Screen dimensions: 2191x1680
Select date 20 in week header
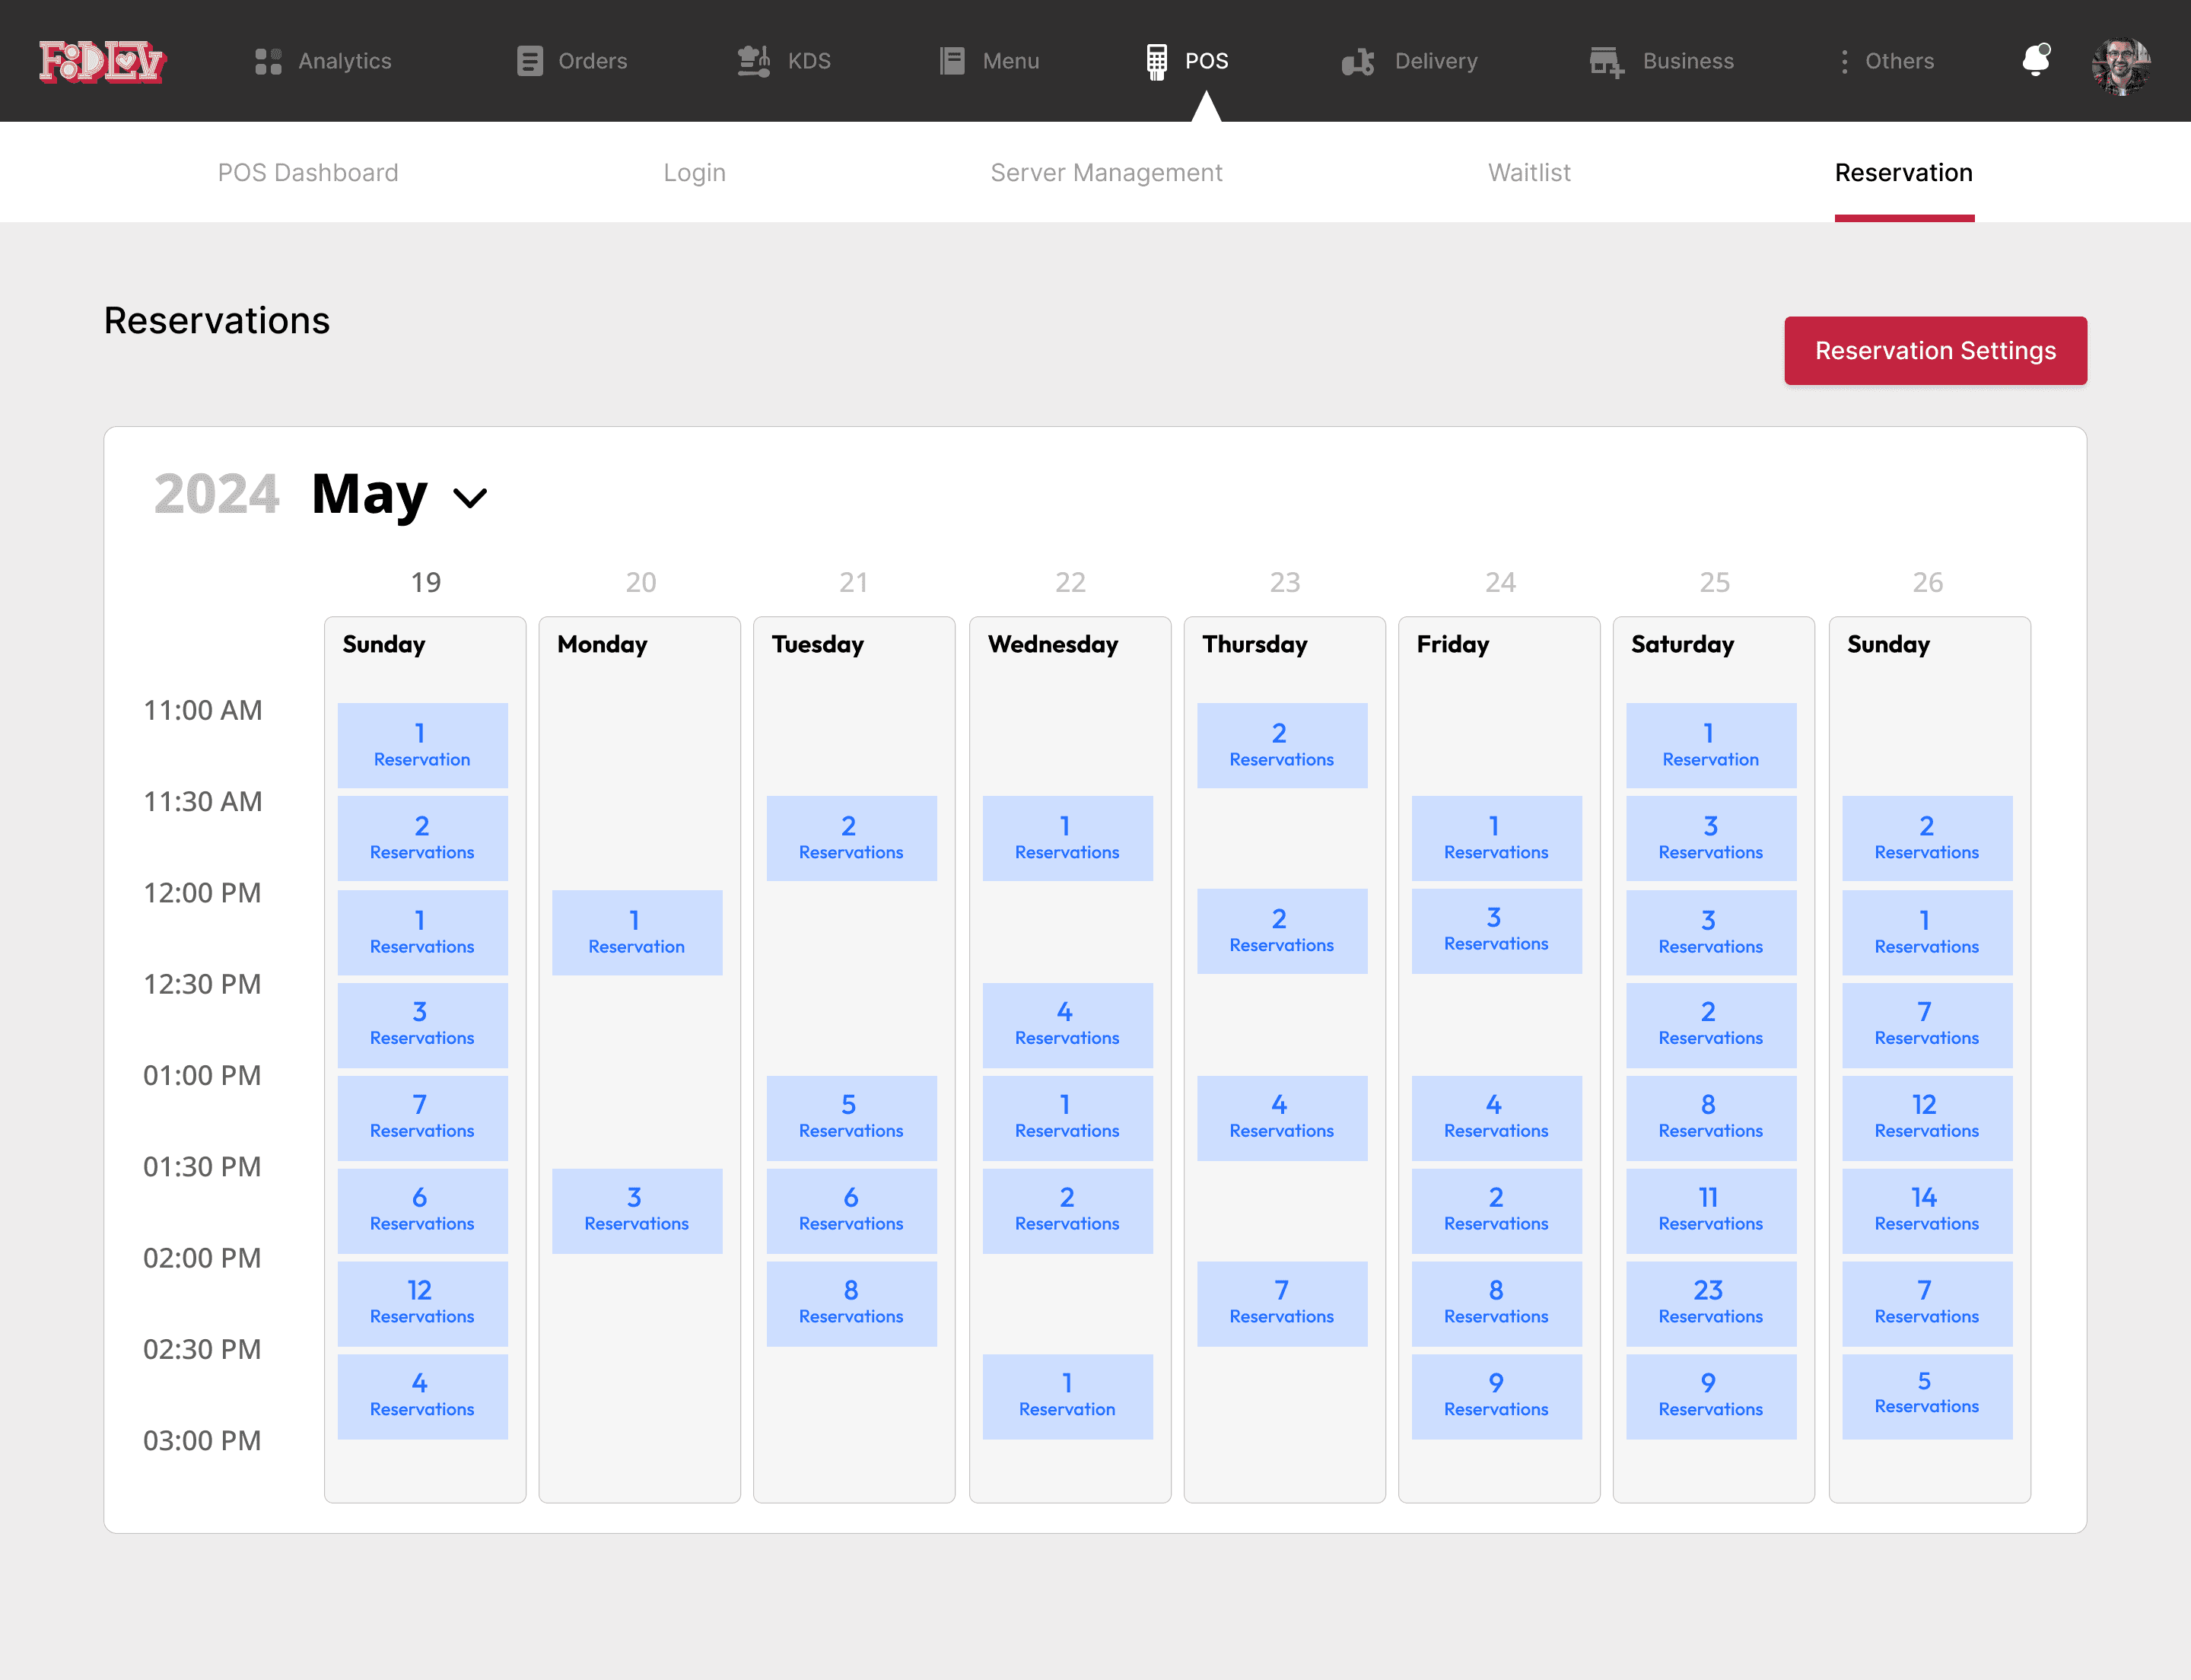pos(641,582)
